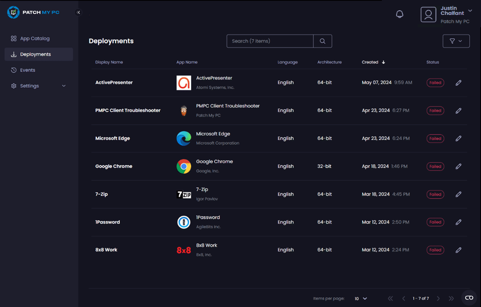Click the PMPC Client Troubleshooter display name

[x=128, y=110]
